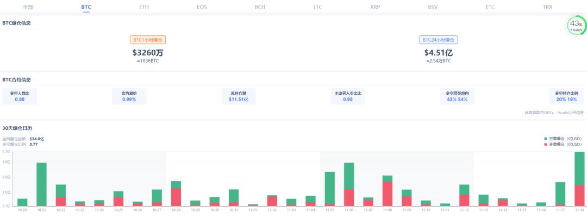Click the 11-10 date label on axis
The image size is (587, 216).
pyautogui.click(x=426, y=211)
